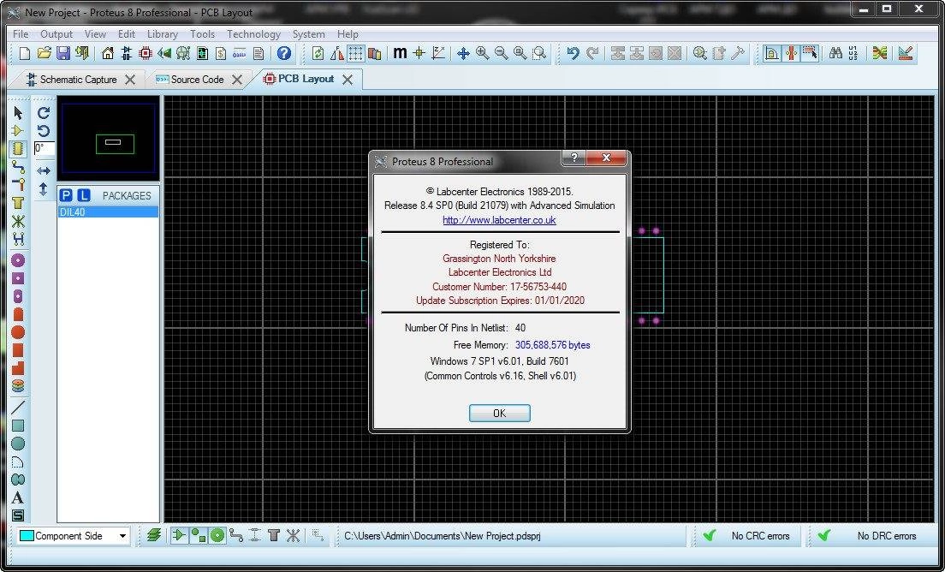The height and width of the screenshot is (572, 945).
Task: Select the Selection Mode arrow tool
Action: click(x=17, y=113)
